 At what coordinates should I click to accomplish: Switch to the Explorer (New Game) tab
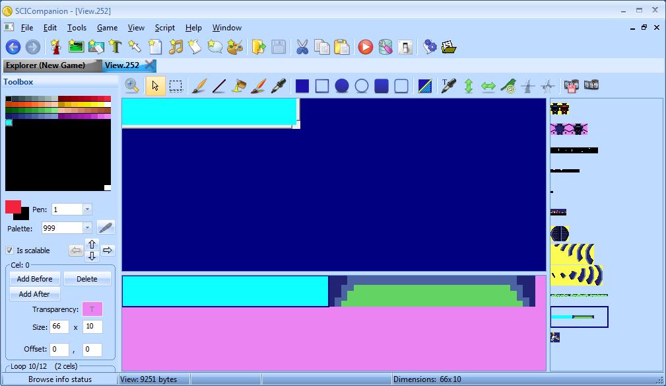(x=46, y=65)
